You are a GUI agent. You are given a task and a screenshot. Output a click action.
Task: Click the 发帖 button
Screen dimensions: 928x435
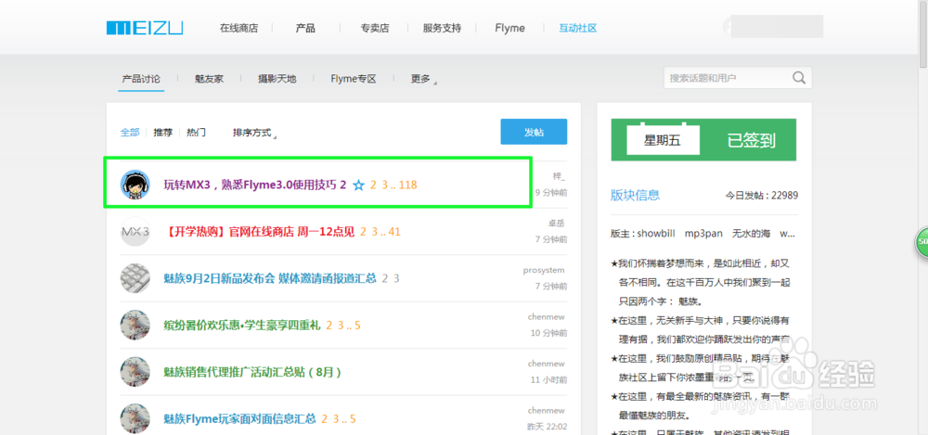click(534, 132)
